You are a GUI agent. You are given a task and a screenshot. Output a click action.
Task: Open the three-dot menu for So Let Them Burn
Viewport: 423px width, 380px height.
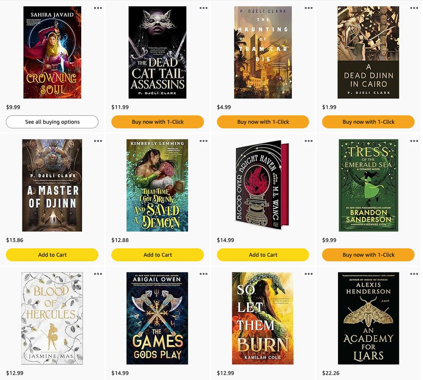(x=309, y=274)
